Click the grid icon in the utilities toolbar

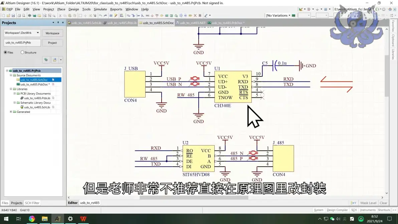(x=326, y=9)
